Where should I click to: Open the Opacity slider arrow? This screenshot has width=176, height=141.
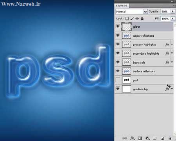(172, 11)
